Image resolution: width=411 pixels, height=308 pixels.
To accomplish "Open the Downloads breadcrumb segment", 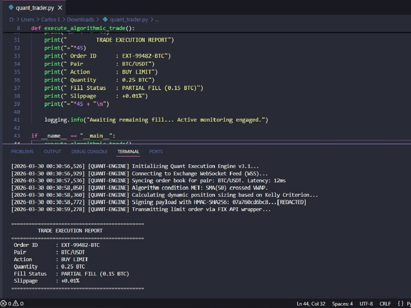I will pyautogui.click(x=80, y=20).
